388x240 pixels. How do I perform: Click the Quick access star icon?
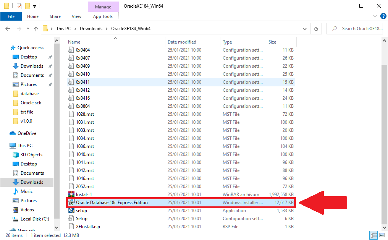point(13,48)
